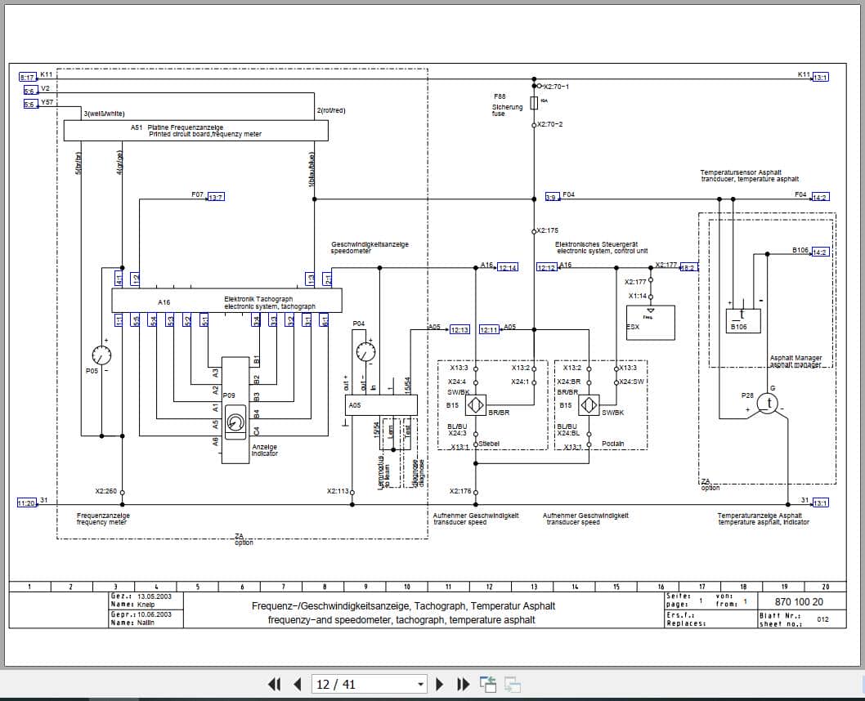The width and height of the screenshot is (865, 701).
Task: Go to the next page
Action: point(440,685)
